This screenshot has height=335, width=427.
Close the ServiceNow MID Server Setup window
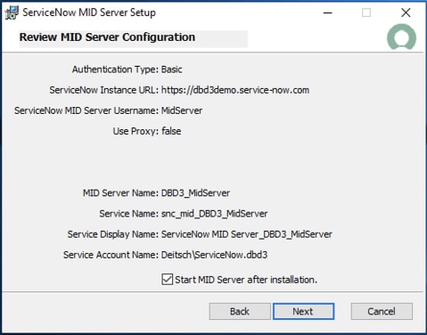[406, 12]
